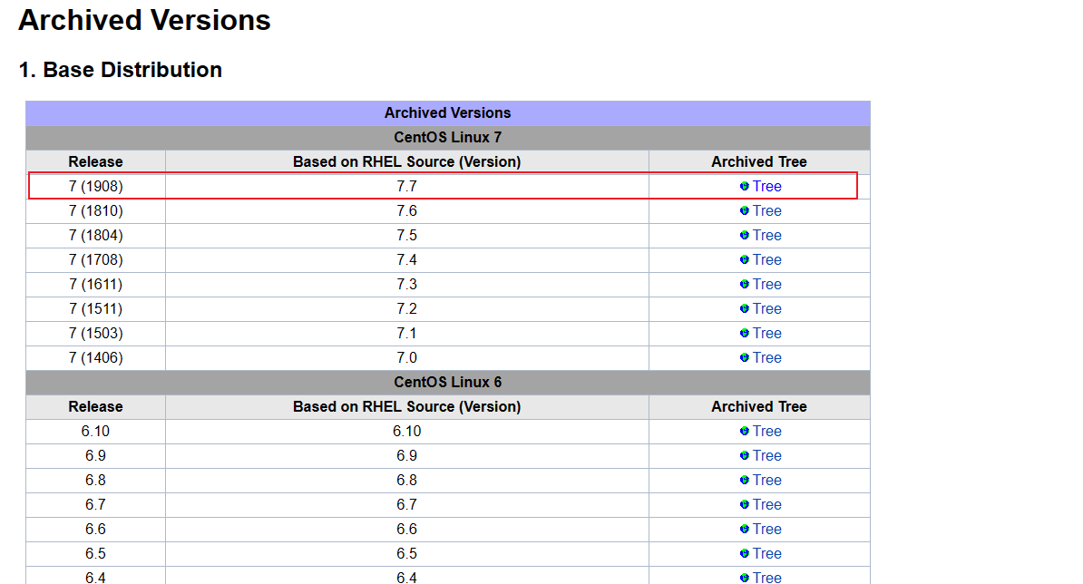Click globe icon in 7 (1908) row
1083x584 pixels.
pyautogui.click(x=744, y=187)
